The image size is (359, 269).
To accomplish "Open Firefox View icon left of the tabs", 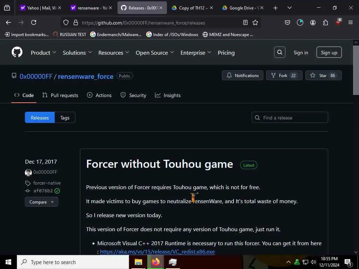I will (x=7, y=8).
